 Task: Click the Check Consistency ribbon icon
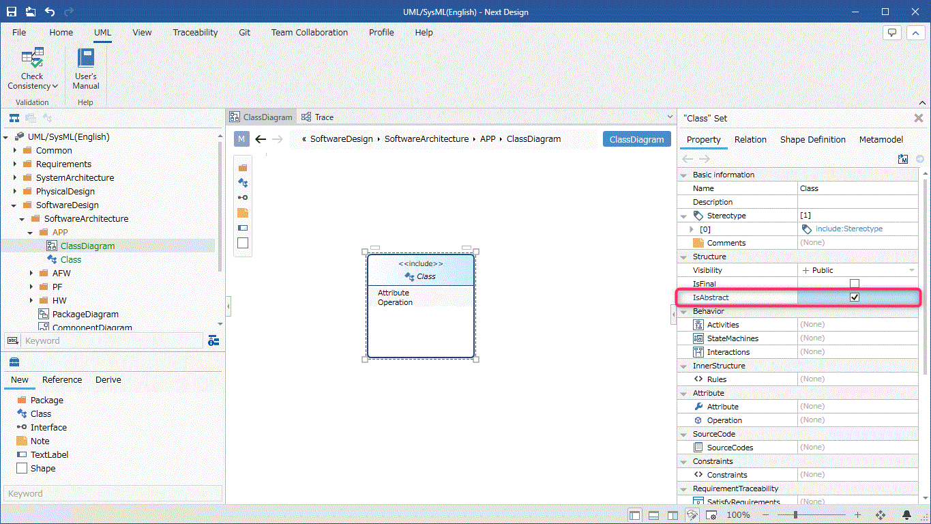pyautogui.click(x=32, y=58)
